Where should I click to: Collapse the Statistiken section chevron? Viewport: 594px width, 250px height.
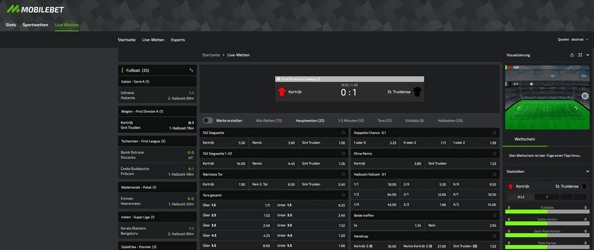point(588,171)
